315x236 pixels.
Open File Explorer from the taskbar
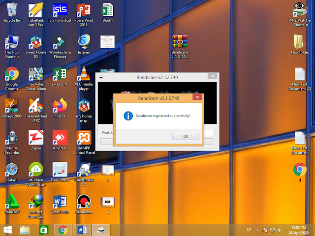(25, 230)
